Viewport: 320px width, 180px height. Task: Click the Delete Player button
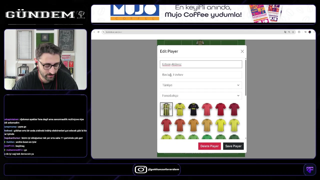click(x=209, y=146)
